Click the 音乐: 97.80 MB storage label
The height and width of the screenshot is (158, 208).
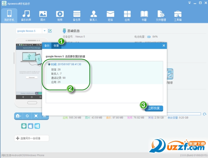pyautogui.click(x=115, y=118)
